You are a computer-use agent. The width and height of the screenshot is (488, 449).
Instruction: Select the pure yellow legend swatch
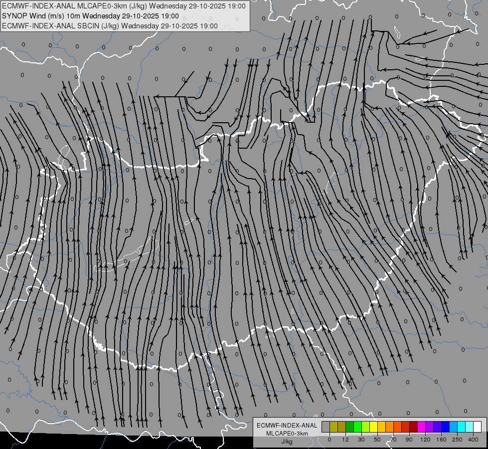pyautogui.click(x=373, y=427)
